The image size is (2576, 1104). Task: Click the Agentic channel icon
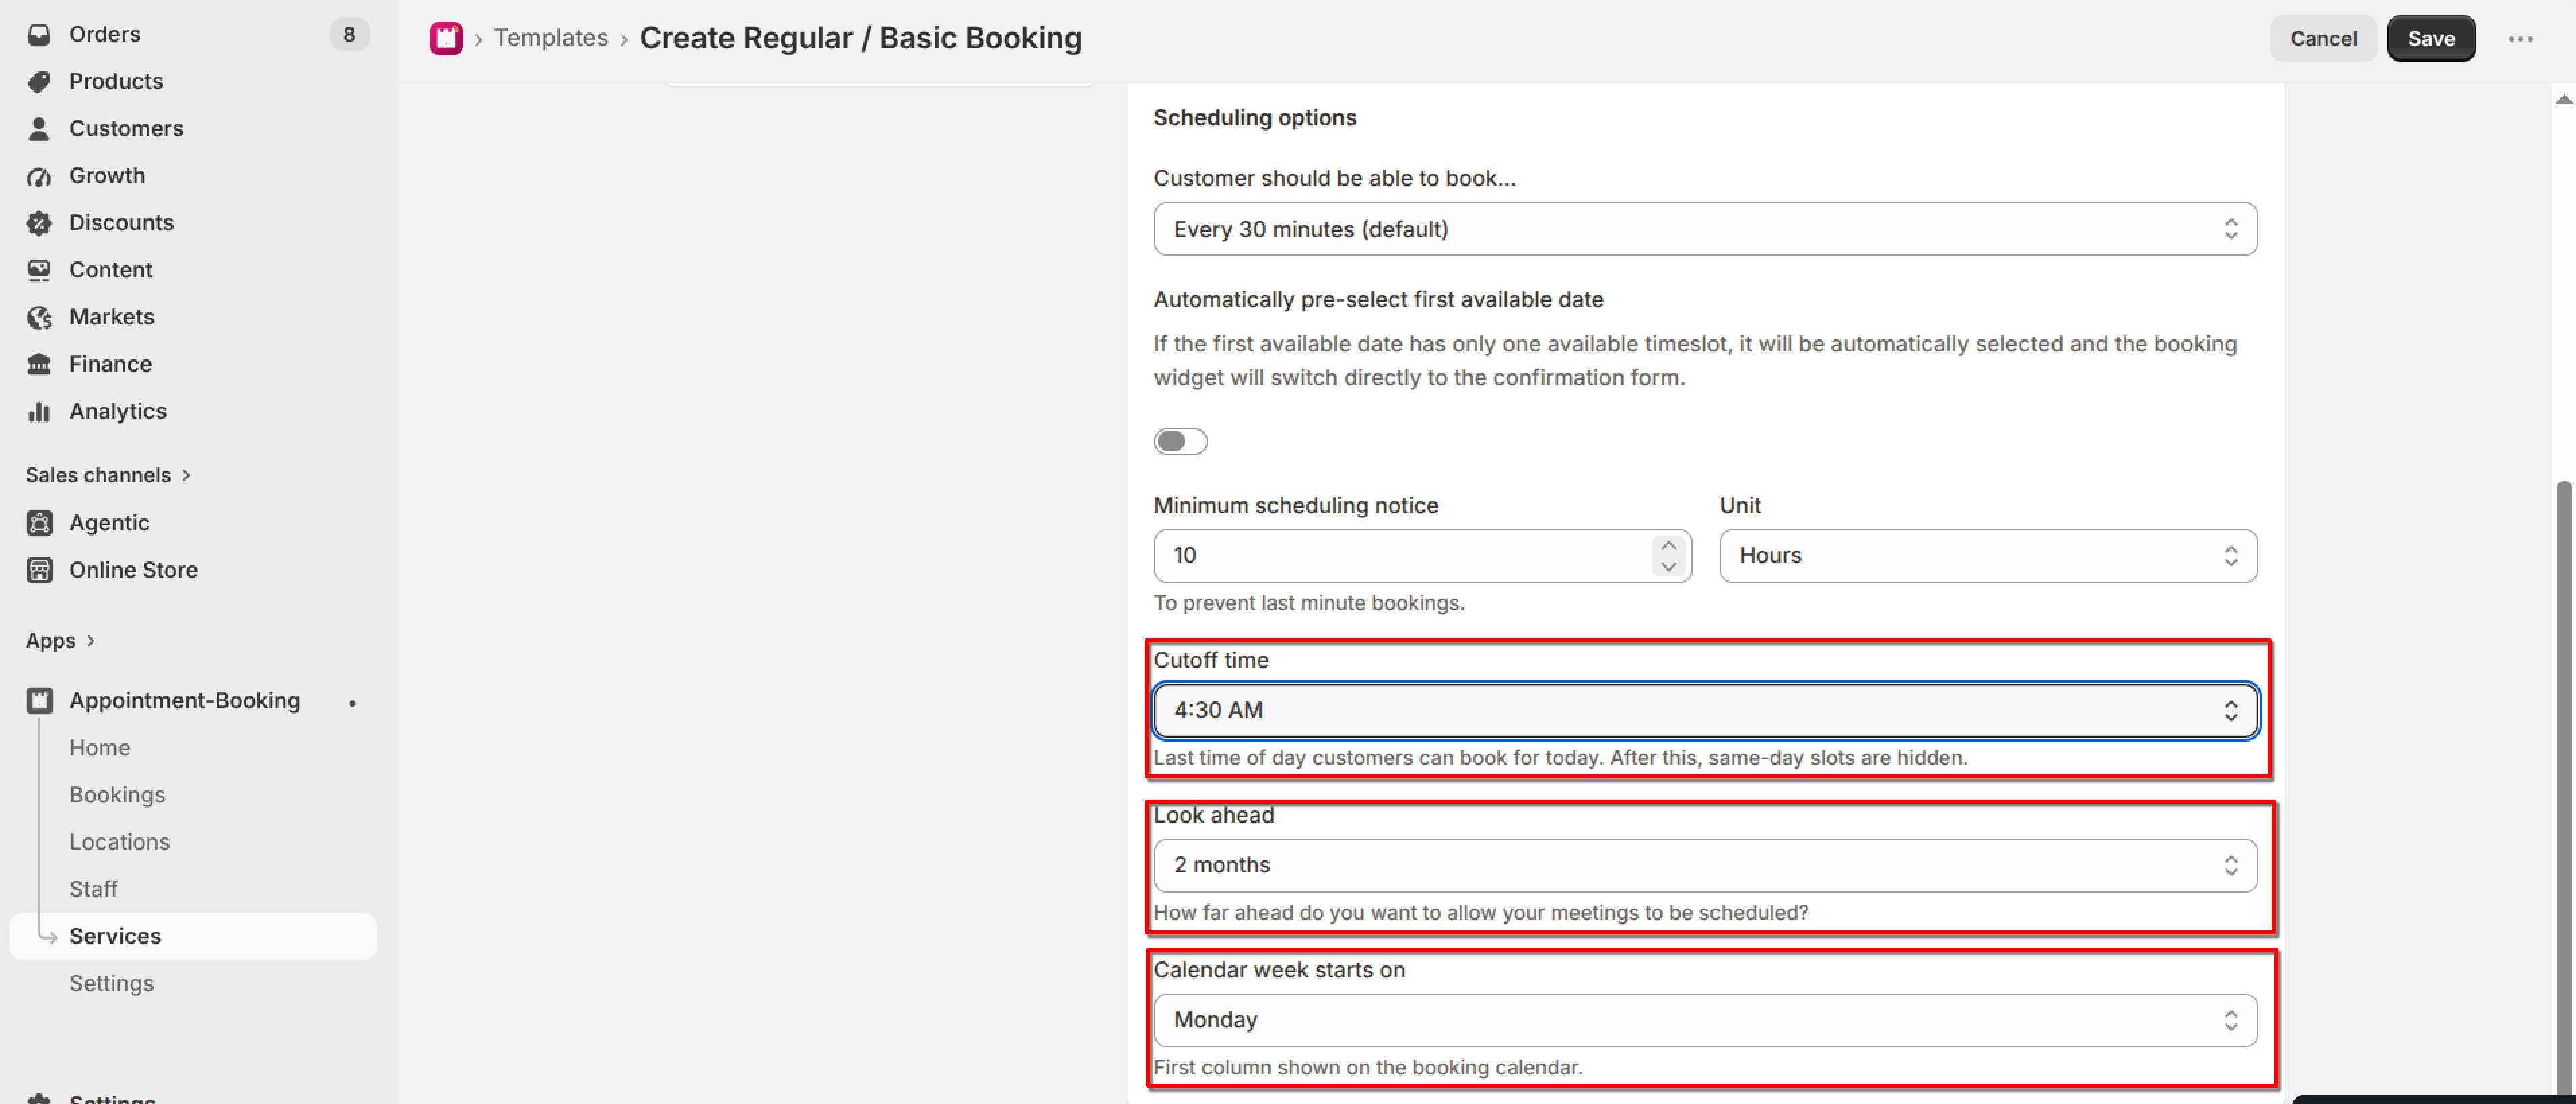39,523
